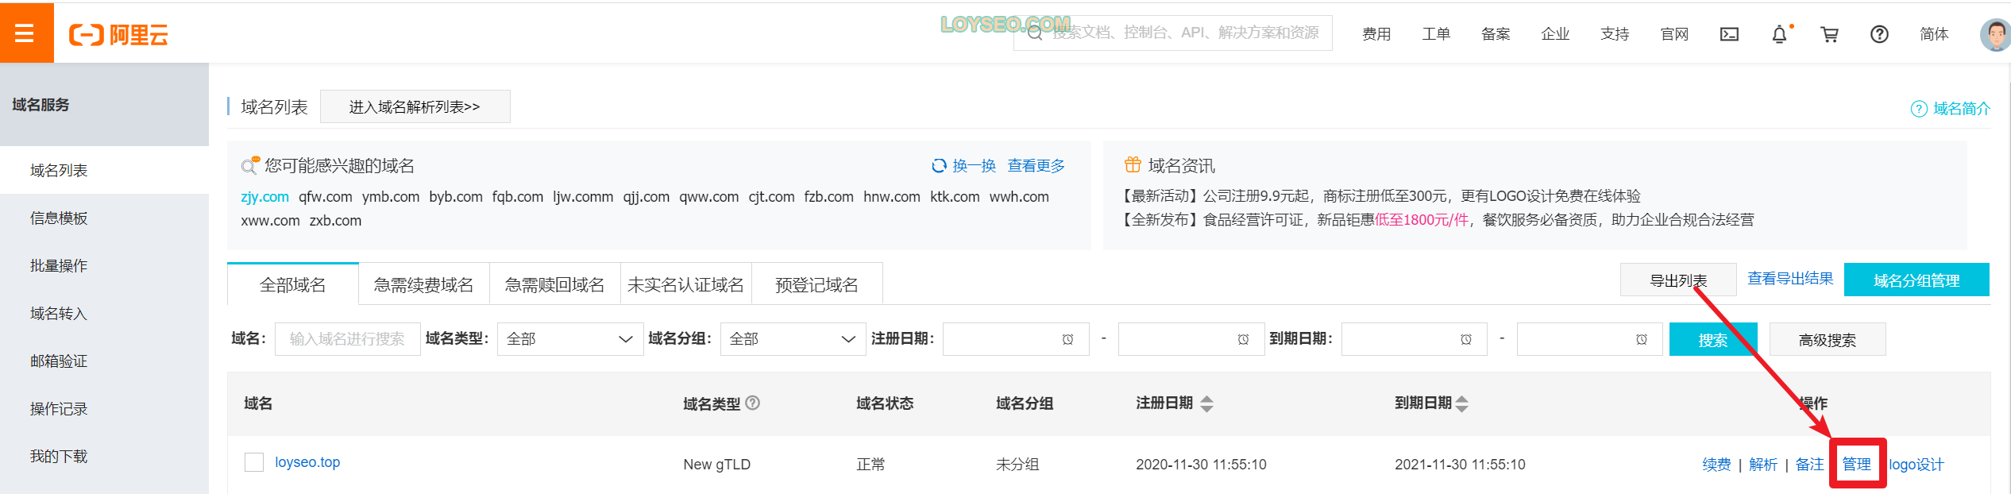2011x494 pixels.
Task: Click the 管理 link for loyseo.top
Action: 1857,465
